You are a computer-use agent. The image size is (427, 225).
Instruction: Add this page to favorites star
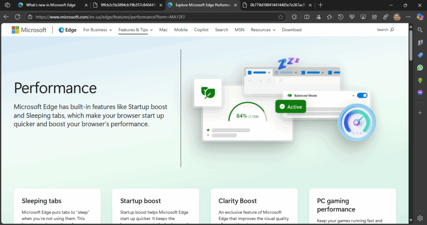tap(281, 17)
